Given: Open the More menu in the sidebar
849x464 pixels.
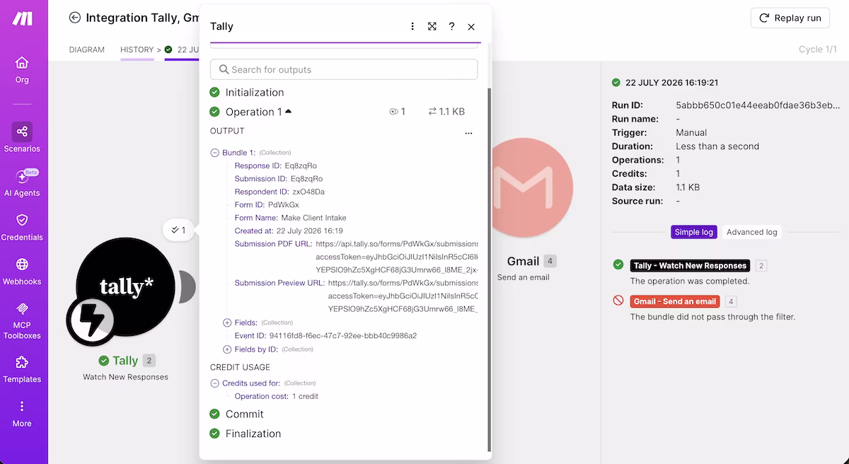Looking at the screenshot, I should point(22,413).
